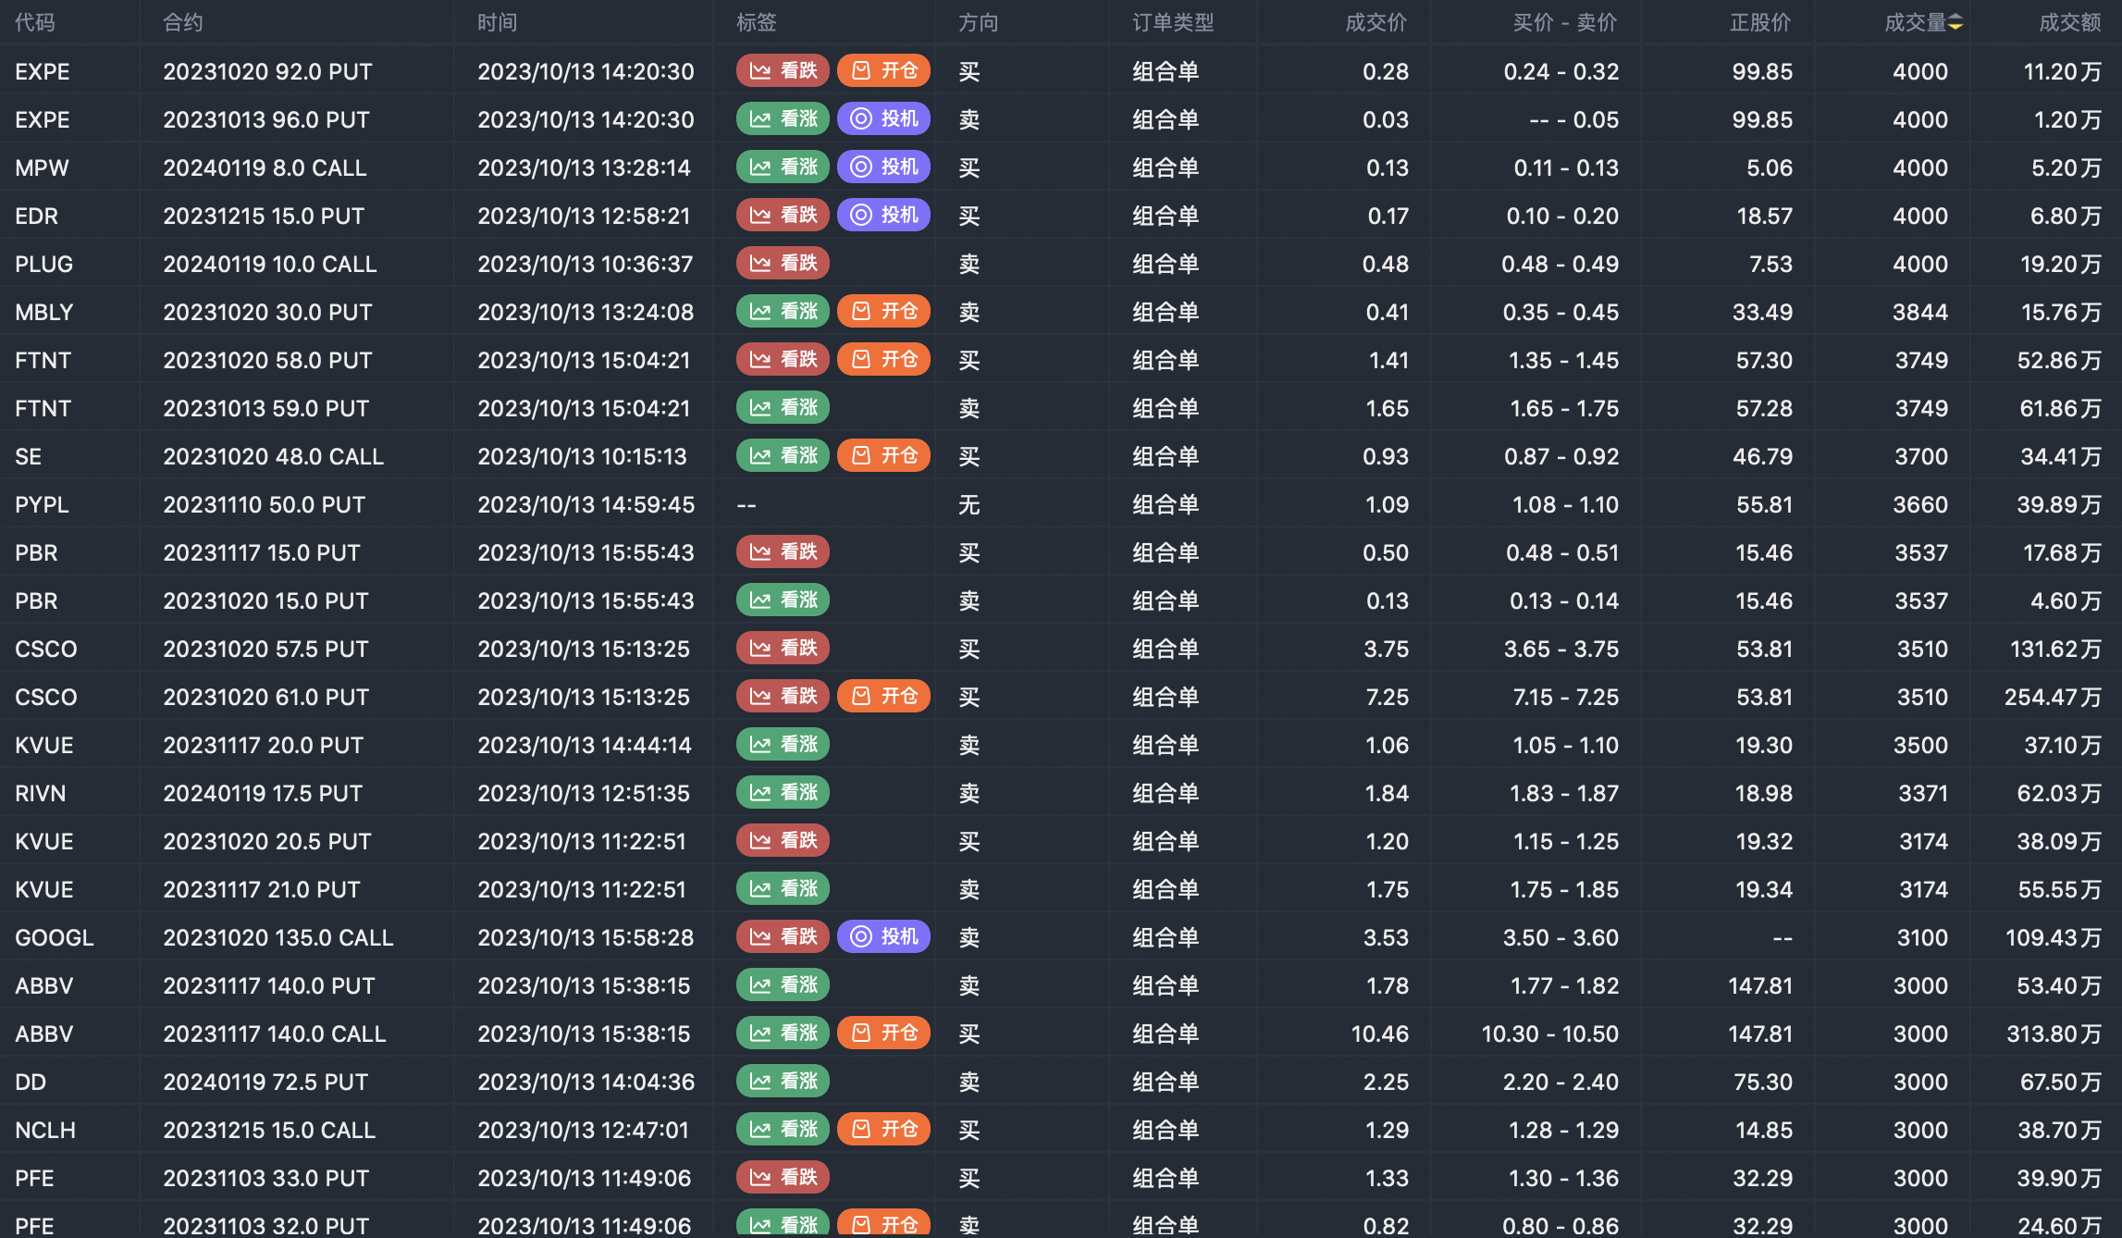
Task: Click the 看涨 tag in FTNT 59.0 PUT row
Action: click(783, 407)
